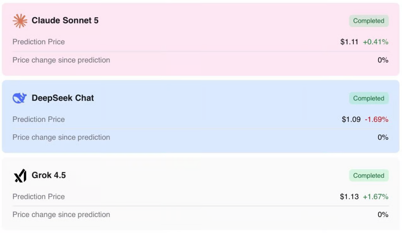Select the $1.09 prediction price value
This screenshot has width=402, height=233.
[x=351, y=119]
